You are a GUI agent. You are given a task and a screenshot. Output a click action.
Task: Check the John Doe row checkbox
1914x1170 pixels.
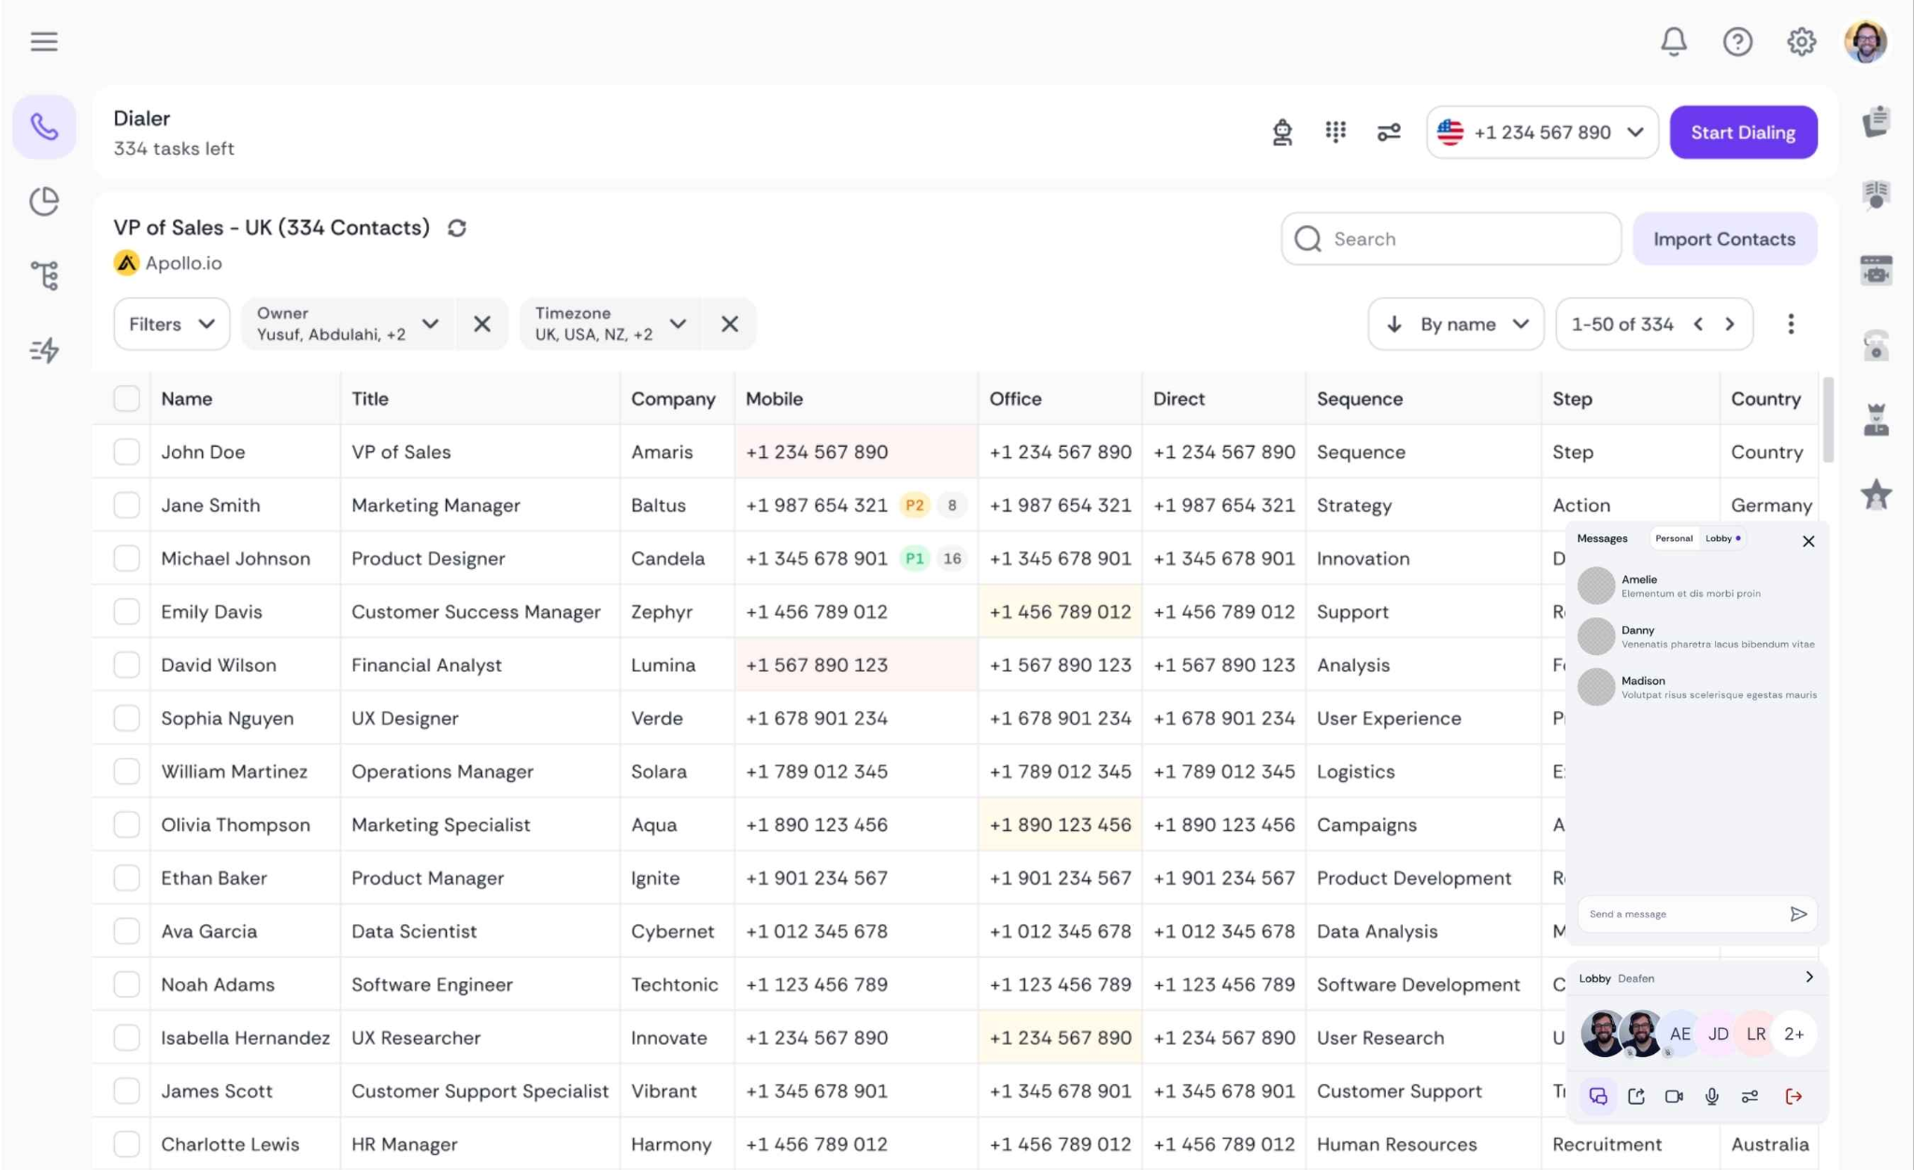126,451
